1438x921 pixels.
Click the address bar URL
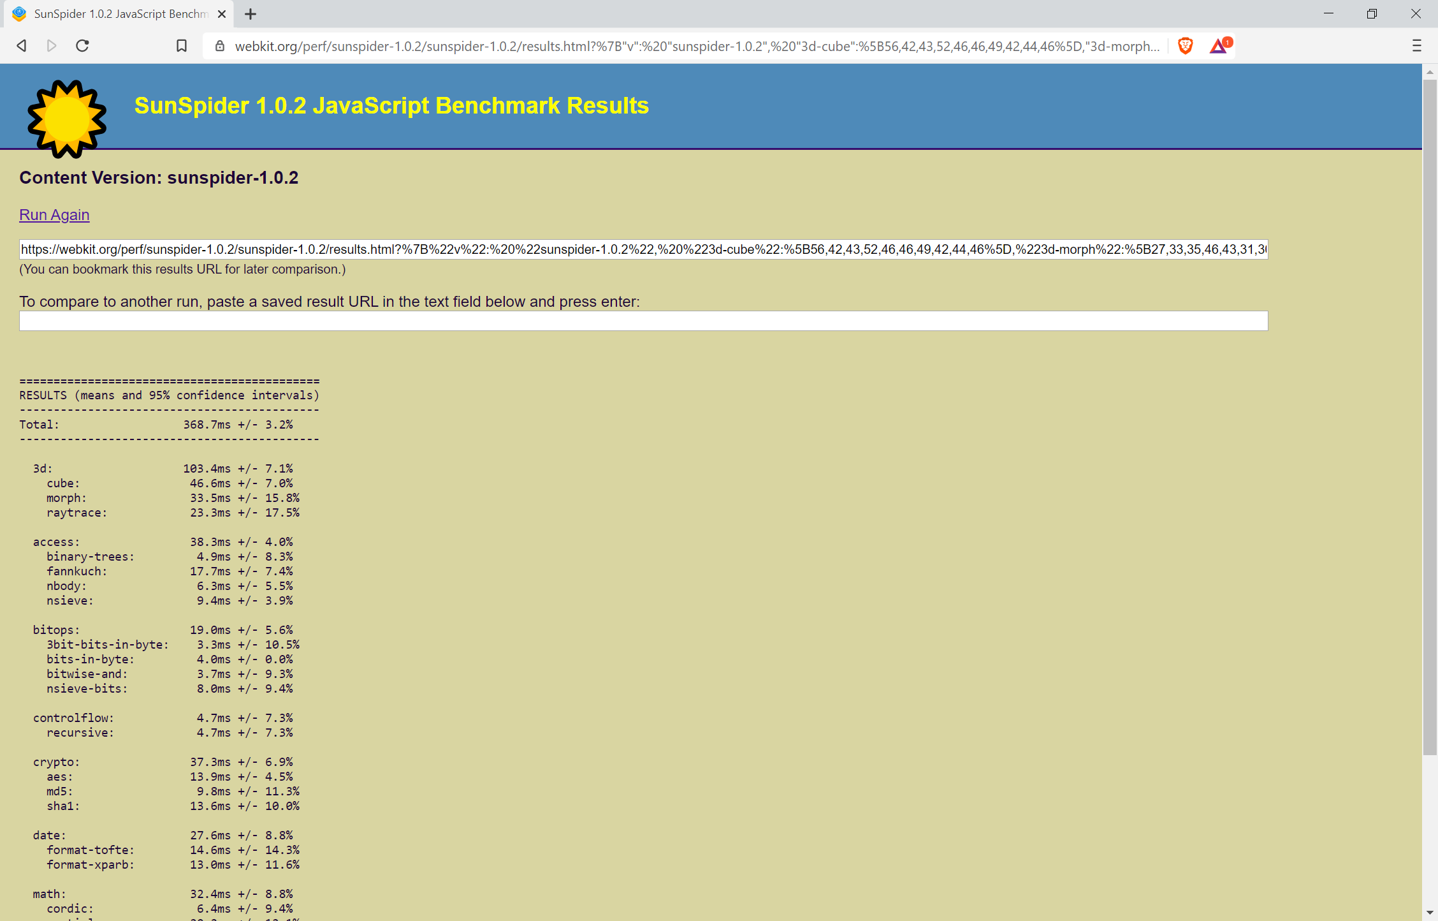pyautogui.click(x=696, y=46)
